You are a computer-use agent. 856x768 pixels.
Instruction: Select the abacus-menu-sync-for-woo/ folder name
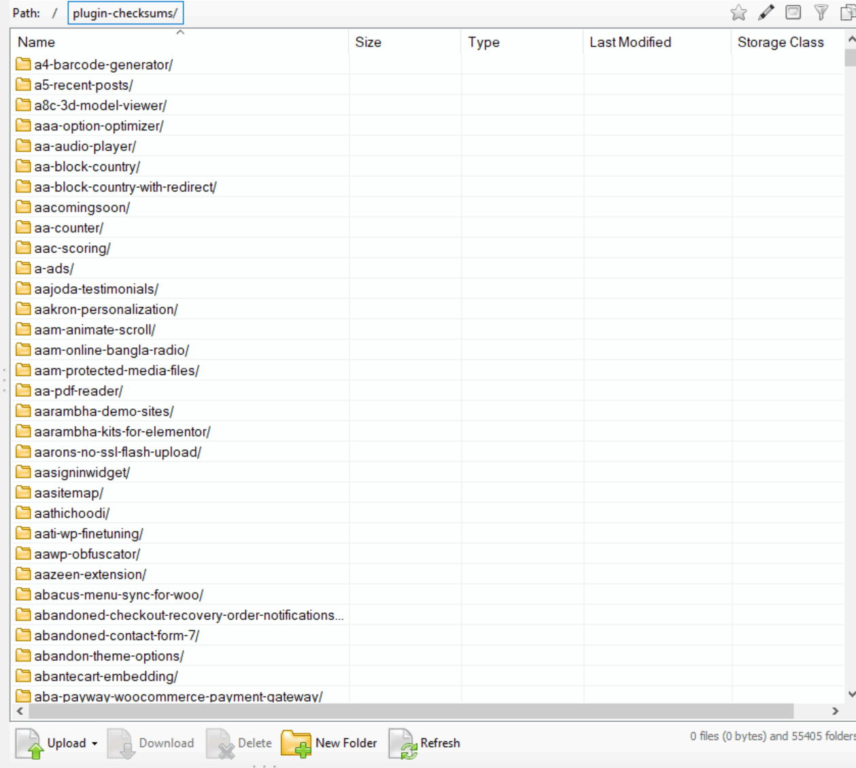tap(119, 595)
